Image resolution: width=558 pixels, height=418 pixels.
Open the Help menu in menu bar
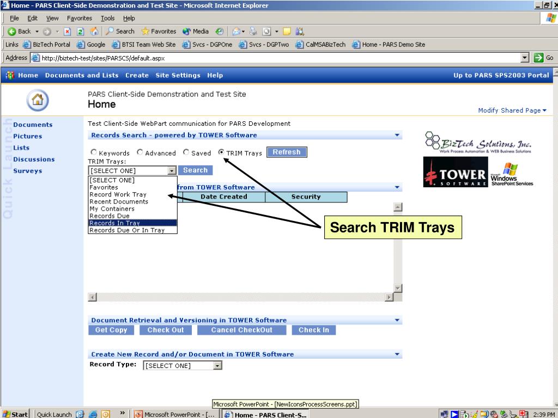tap(129, 18)
